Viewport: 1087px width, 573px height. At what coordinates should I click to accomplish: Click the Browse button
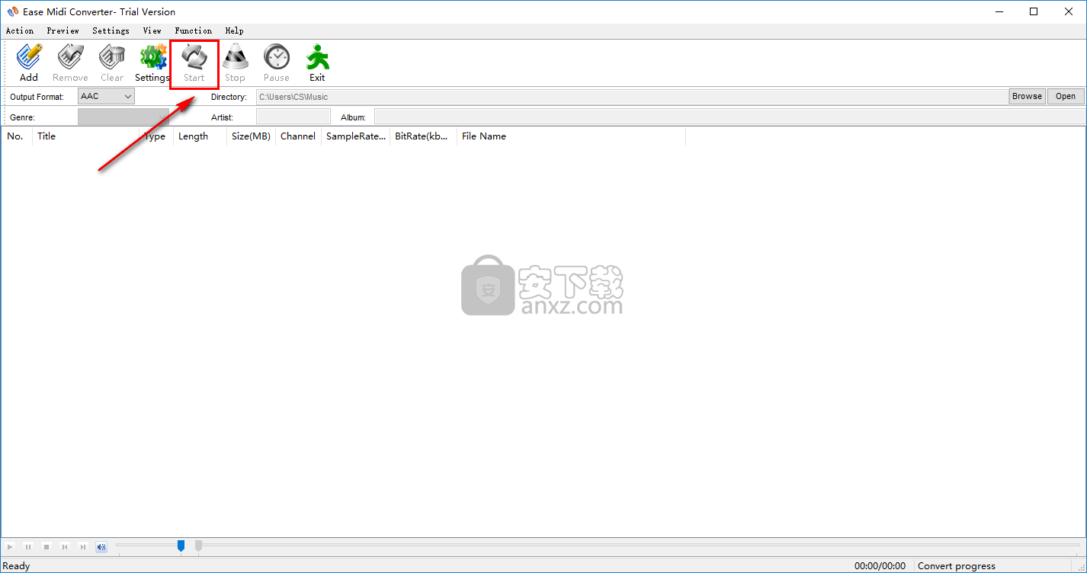1027,96
